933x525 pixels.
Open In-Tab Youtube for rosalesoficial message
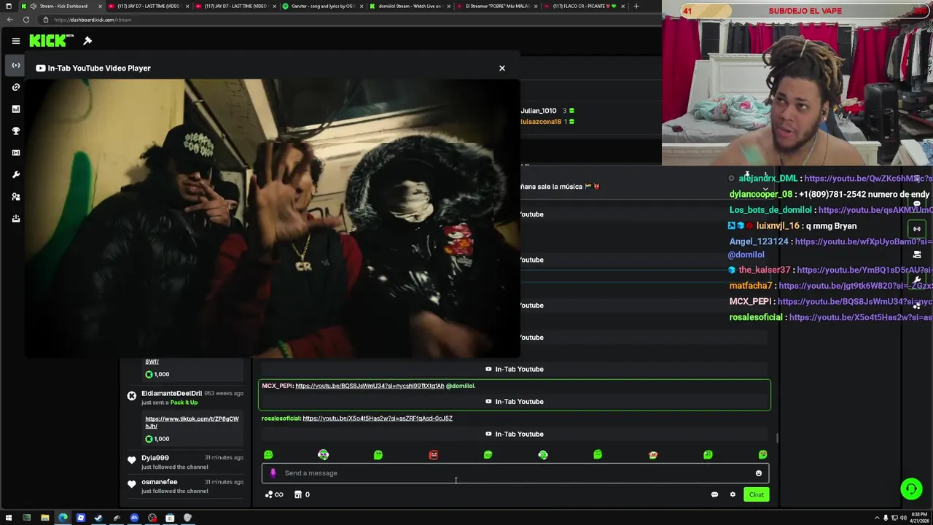(515, 434)
